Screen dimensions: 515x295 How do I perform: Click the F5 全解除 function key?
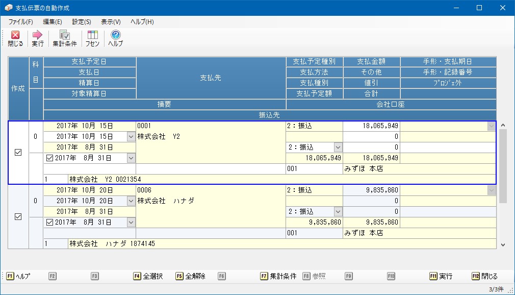(x=191, y=276)
